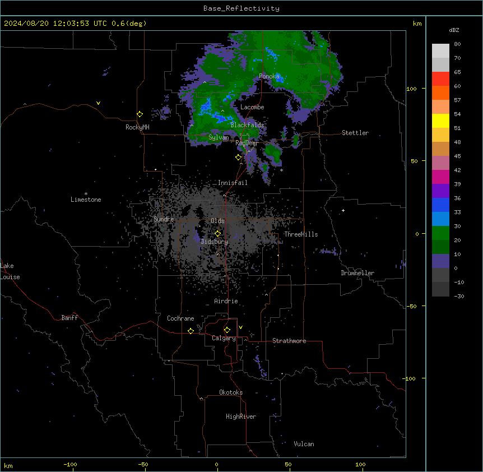The height and width of the screenshot is (472, 483).
Task: Click the yellow v marker northwest of RockyMH
Action: tap(98, 103)
